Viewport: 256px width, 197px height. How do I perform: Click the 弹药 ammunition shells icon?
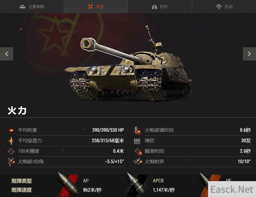point(137,141)
